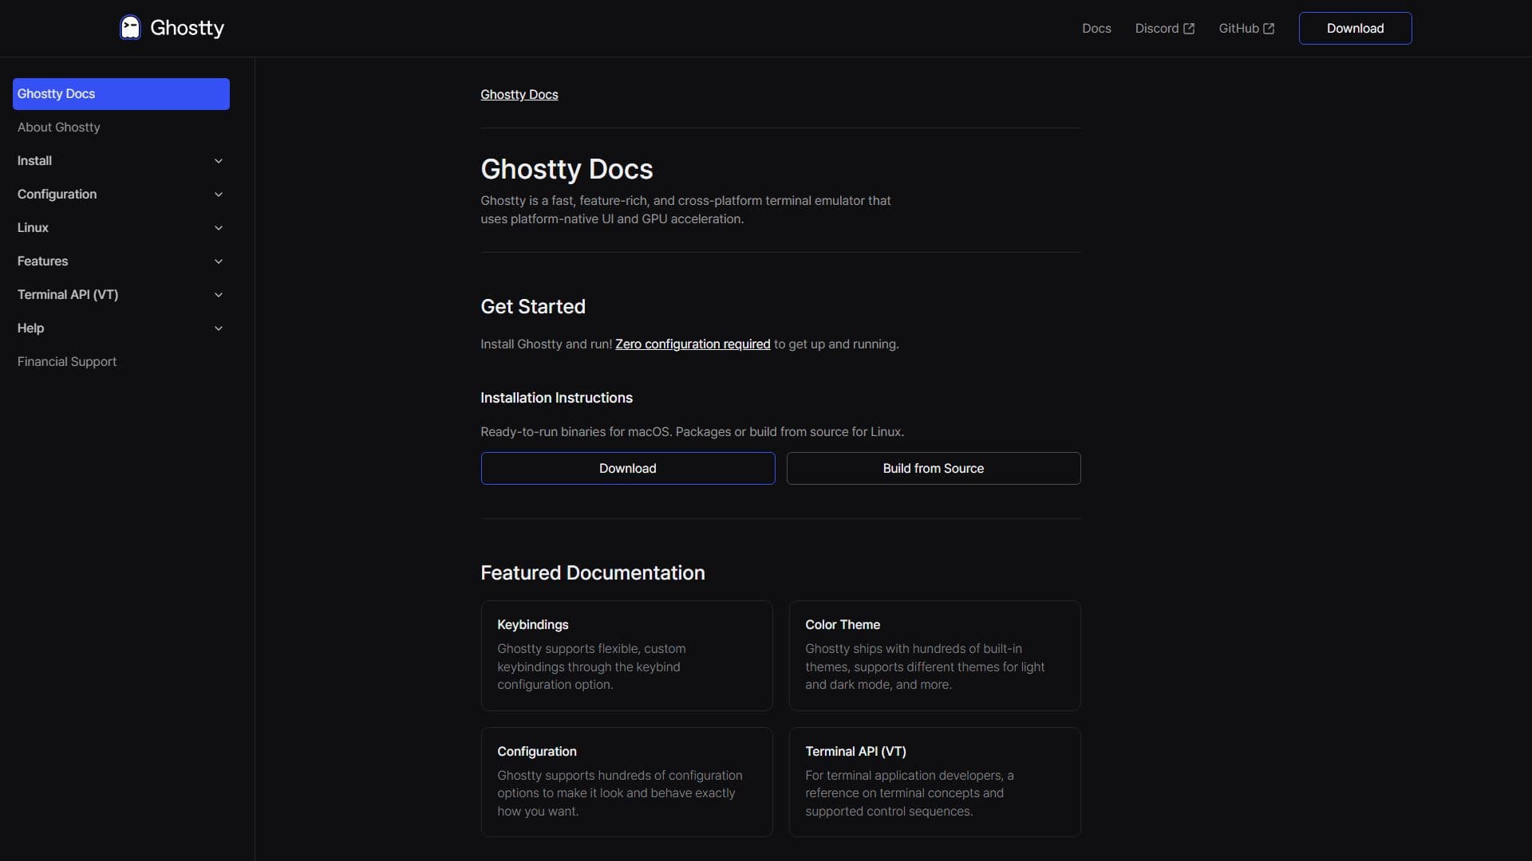Image resolution: width=1532 pixels, height=861 pixels.
Task: Open the GitHub top navigation link
Action: (1246, 29)
